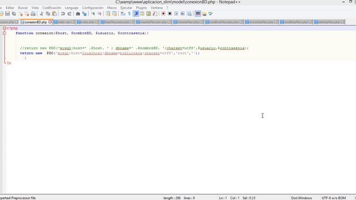Open the ? help menu
Viewport: 356px width, 200px height.
point(167,8)
